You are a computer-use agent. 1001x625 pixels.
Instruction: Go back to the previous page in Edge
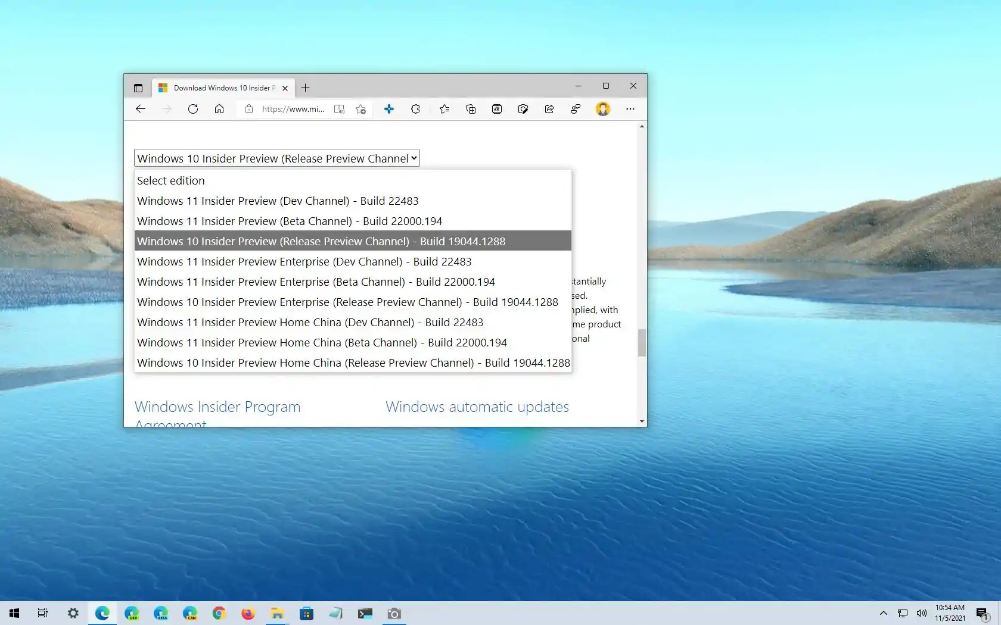pos(141,109)
